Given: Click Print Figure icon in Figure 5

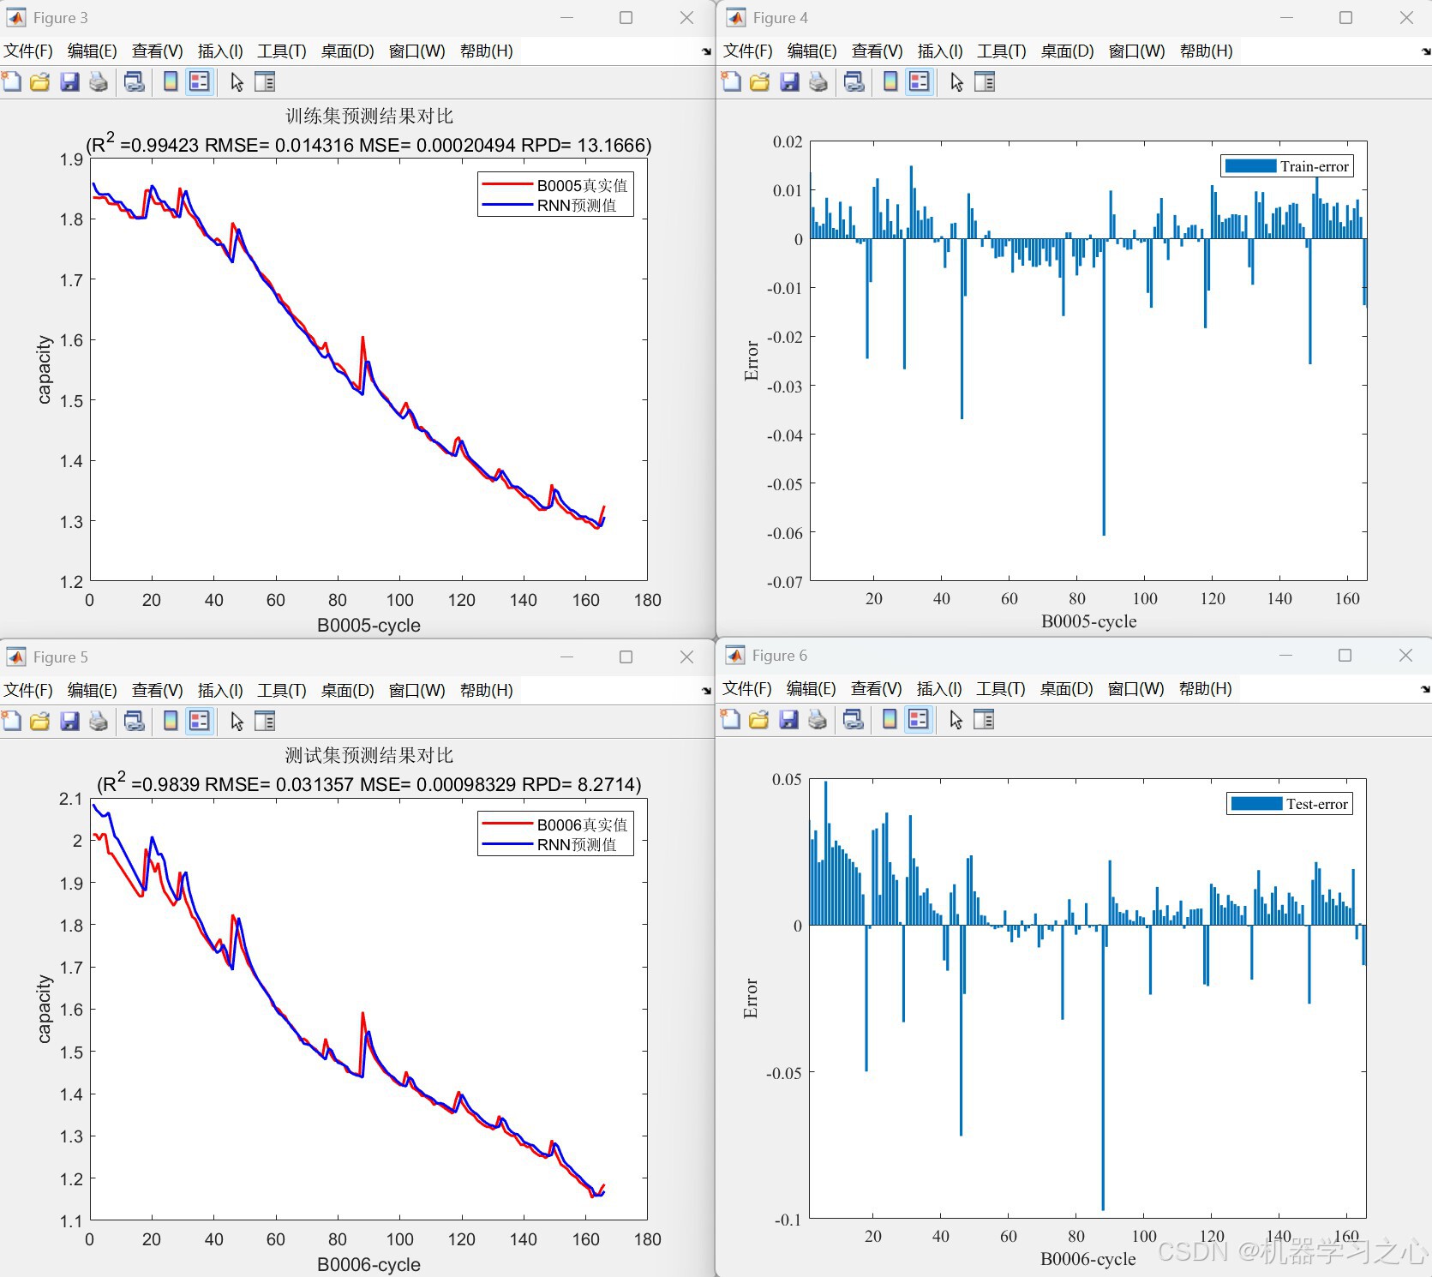Looking at the screenshot, I should pyautogui.click(x=99, y=722).
